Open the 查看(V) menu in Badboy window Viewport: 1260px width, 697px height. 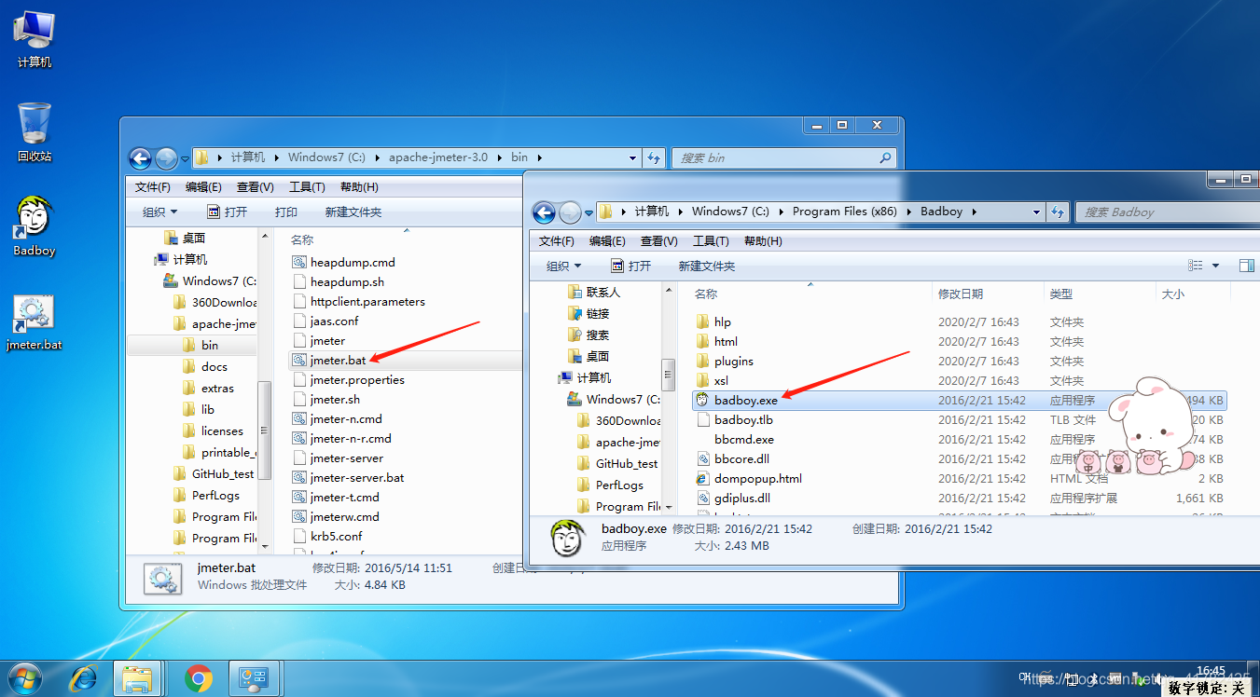pos(659,241)
